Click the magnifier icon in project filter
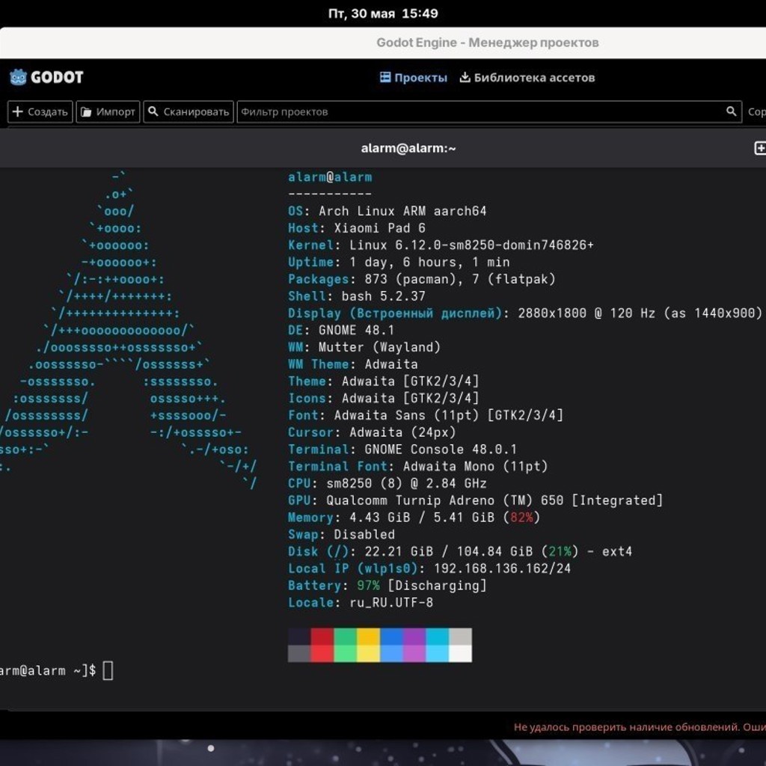This screenshot has height=766, width=766. point(731,112)
